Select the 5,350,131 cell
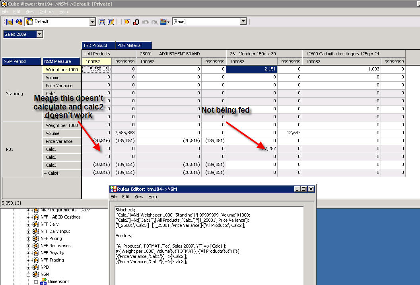420x285 pixels. pos(97,69)
